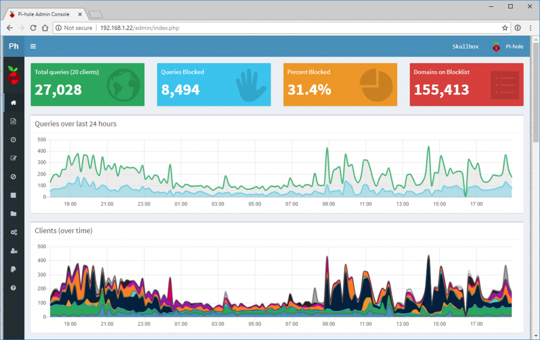Click the browser address bar URL field
Image resolution: width=540 pixels, height=340 pixels.
(x=264, y=28)
